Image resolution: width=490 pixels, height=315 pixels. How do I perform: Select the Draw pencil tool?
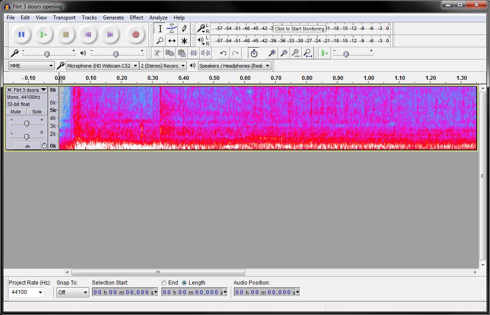pyautogui.click(x=184, y=29)
